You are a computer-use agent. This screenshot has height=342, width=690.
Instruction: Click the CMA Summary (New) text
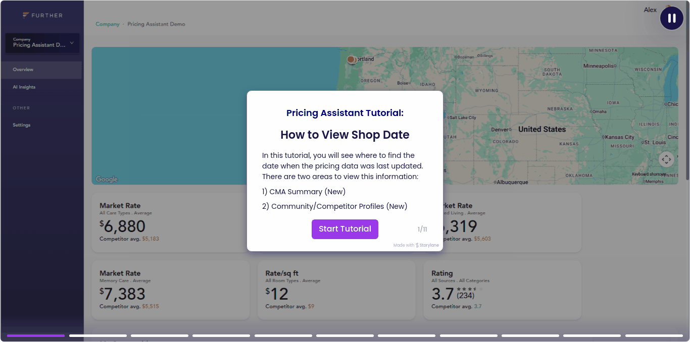point(304,192)
